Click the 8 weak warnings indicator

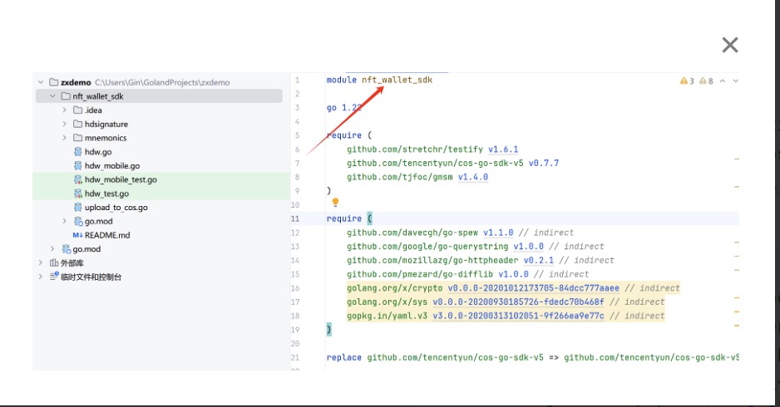706,81
